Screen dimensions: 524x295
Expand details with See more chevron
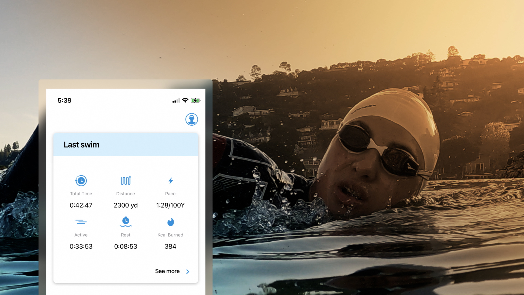pos(188,272)
